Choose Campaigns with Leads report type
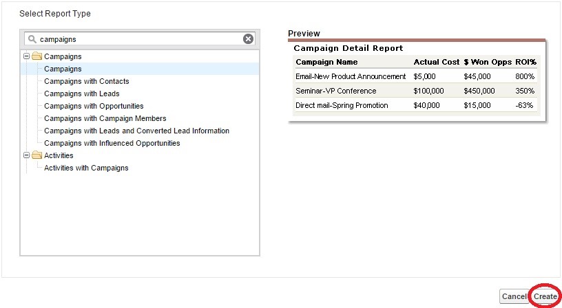 81,93
